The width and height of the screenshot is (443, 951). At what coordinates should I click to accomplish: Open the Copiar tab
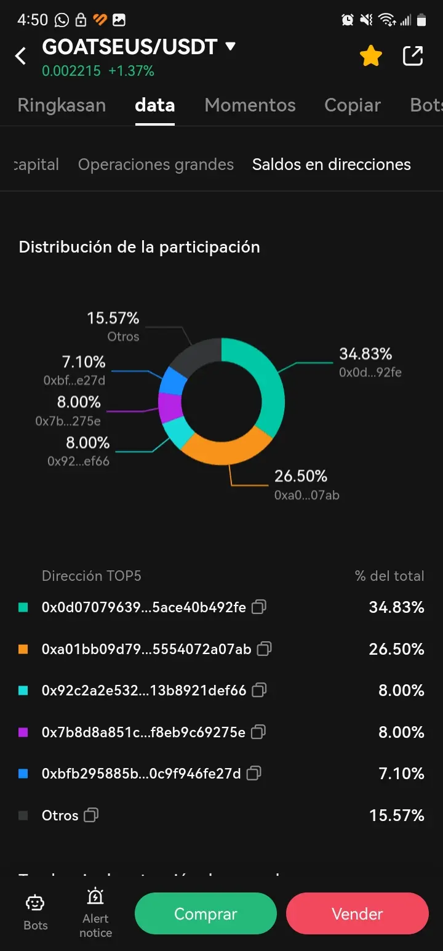pos(353,105)
